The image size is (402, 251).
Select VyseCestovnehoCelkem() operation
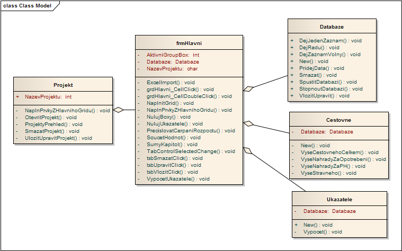click(340, 153)
